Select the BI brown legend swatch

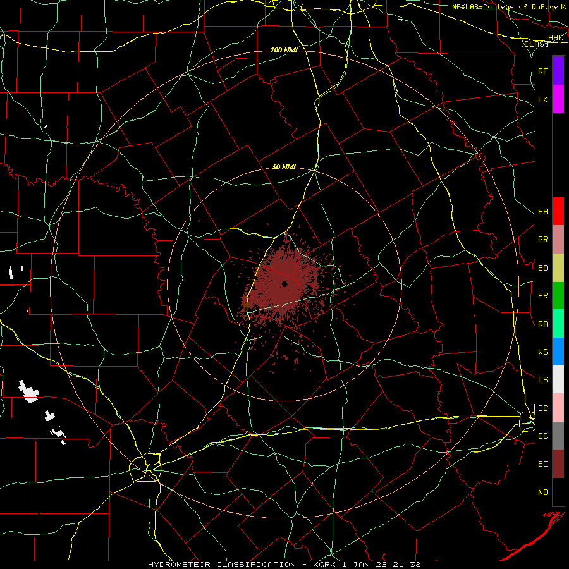(x=558, y=464)
